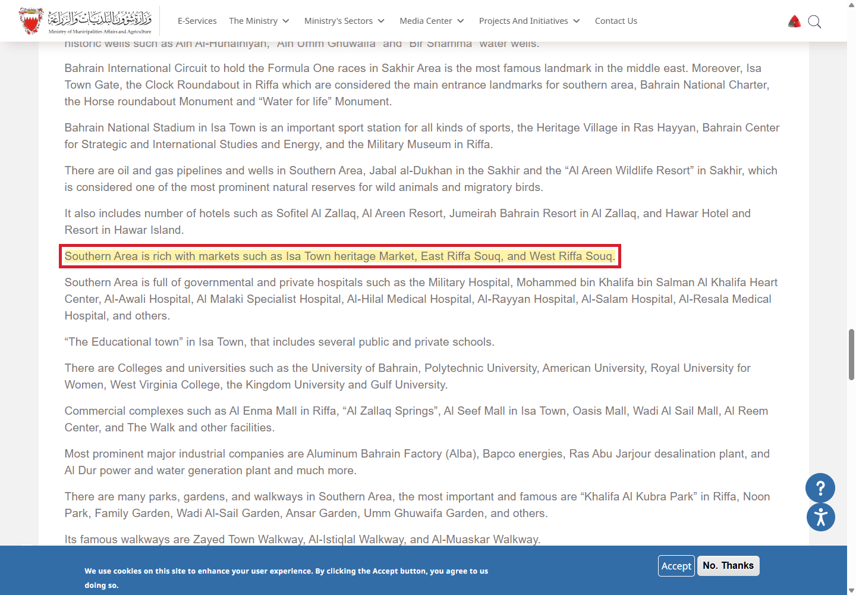Click the line "Its famous walkways are Zayed Town Walkway"
This screenshot has width=856, height=595.
303,539
